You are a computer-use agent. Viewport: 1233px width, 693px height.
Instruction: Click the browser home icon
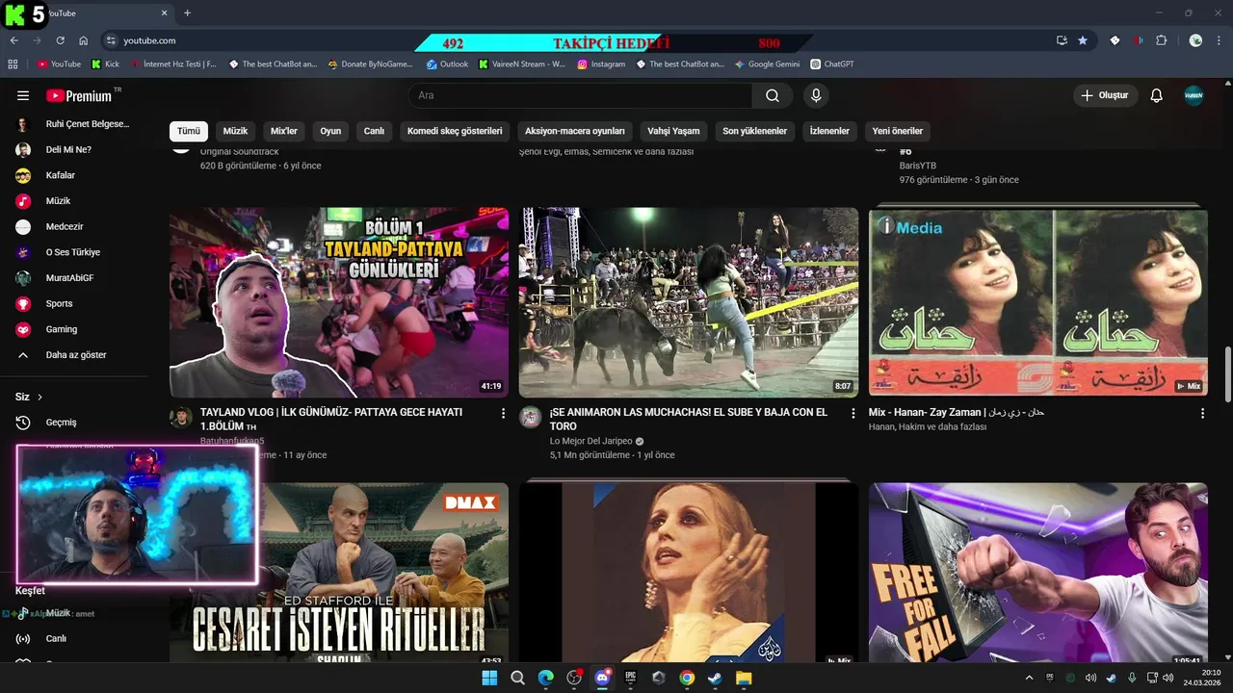click(84, 40)
